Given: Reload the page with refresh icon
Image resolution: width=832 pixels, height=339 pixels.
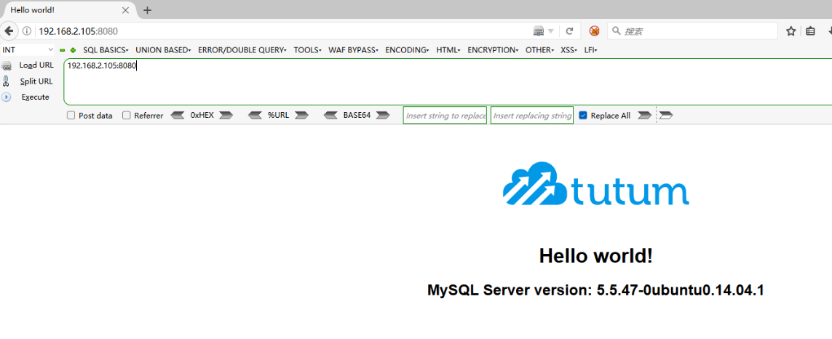Looking at the screenshot, I should click(569, 31).
